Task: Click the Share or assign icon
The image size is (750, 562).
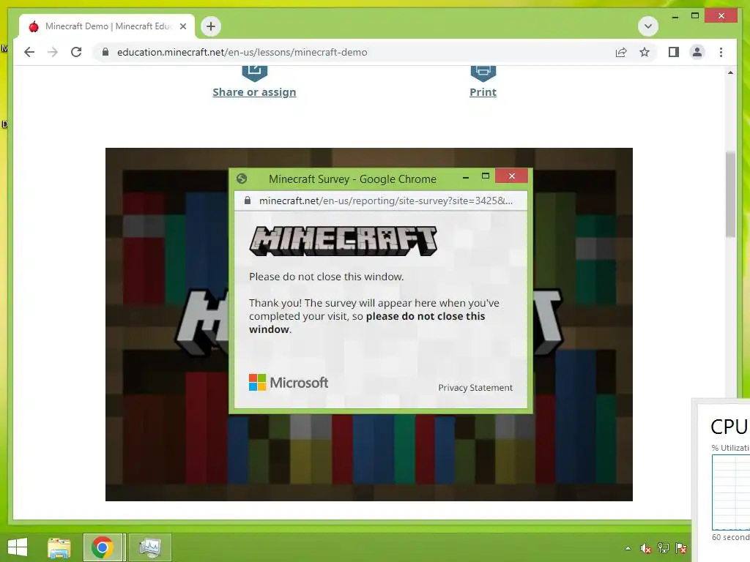Action: 254,72
